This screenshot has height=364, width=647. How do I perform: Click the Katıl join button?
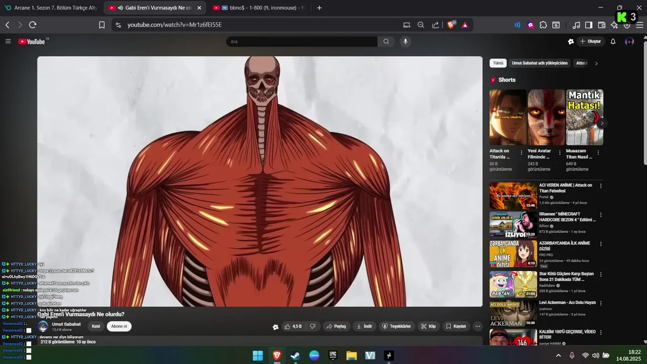[x=96, y=326]
